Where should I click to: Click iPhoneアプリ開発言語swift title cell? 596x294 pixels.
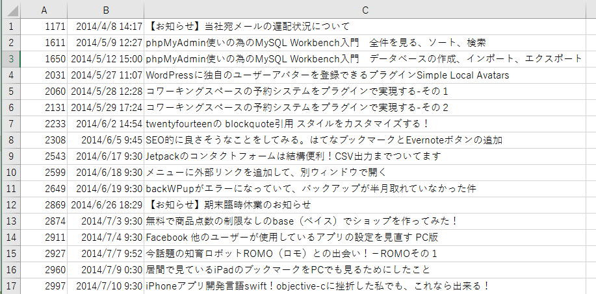365,286
